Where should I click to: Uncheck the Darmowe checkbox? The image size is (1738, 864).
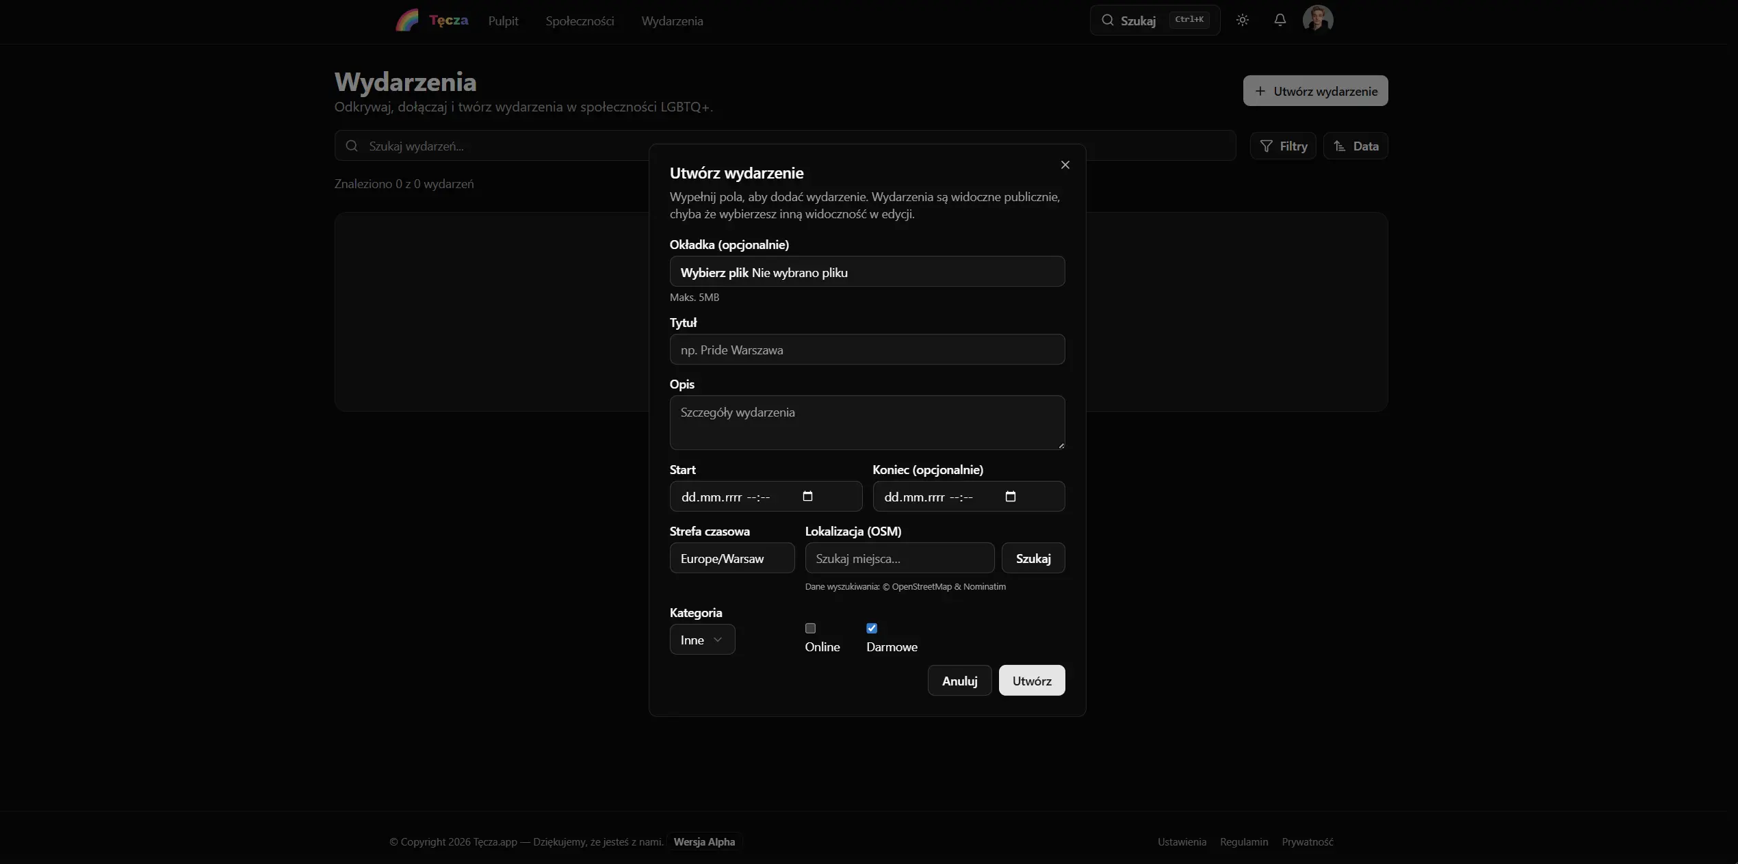pos(872,628)
